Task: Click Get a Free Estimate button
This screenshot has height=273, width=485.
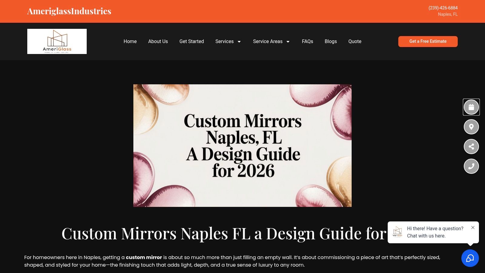Action: 428,42
